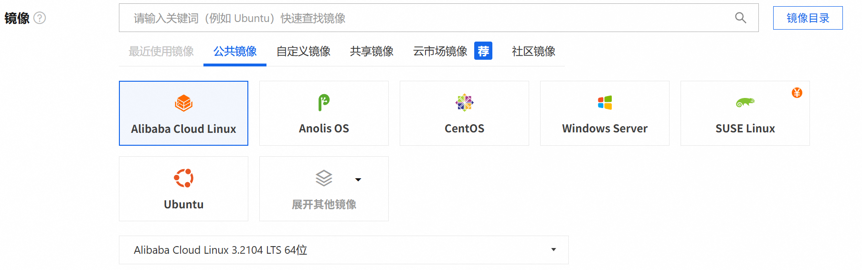Open the 镜像目录 button

click(808, 18)
